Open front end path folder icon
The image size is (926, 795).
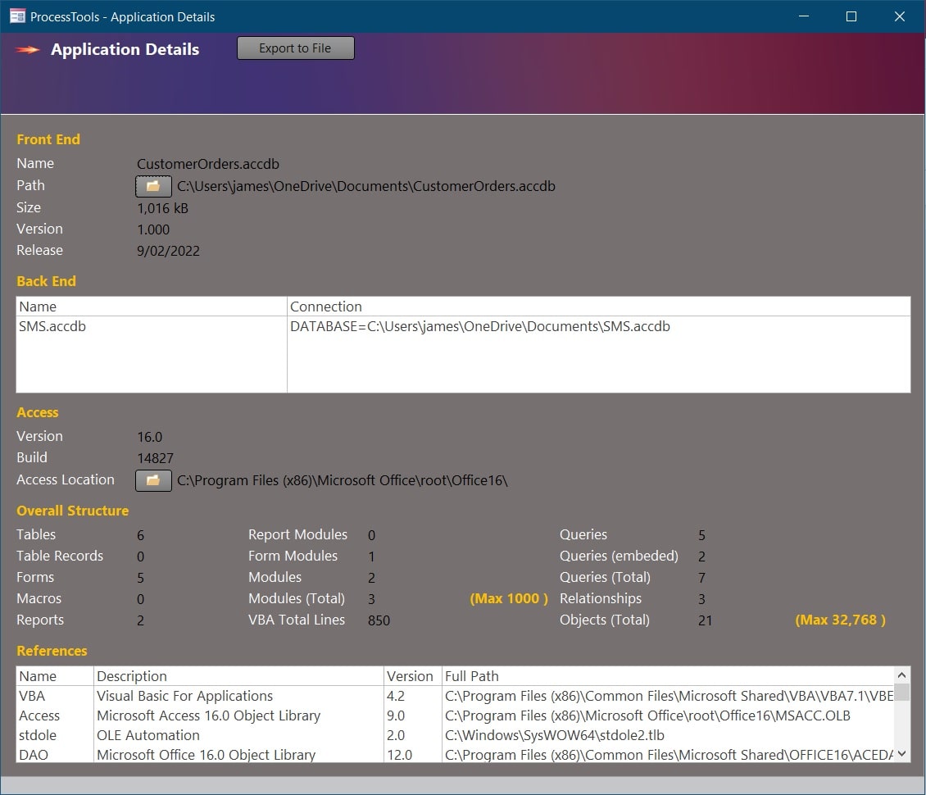pos(153,186)
